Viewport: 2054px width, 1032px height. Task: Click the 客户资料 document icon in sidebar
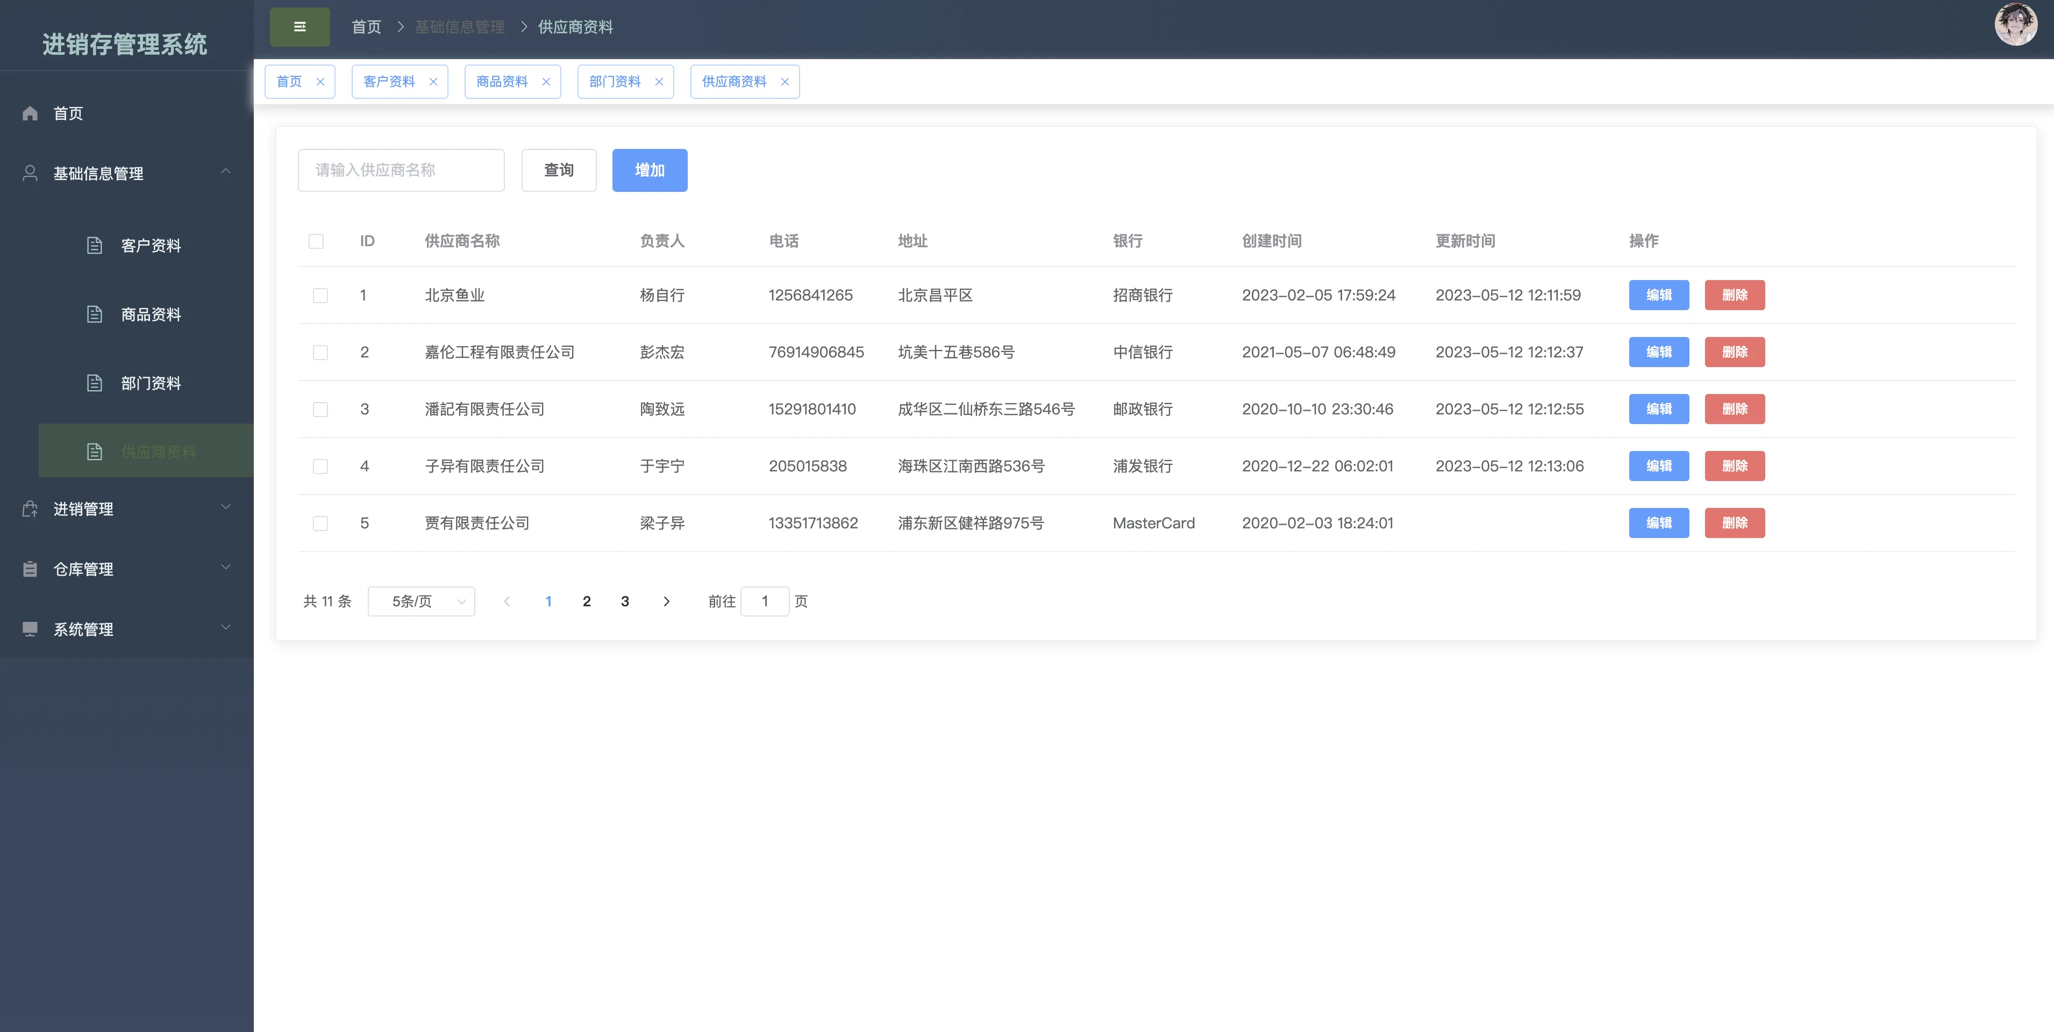tap(94, 246)
